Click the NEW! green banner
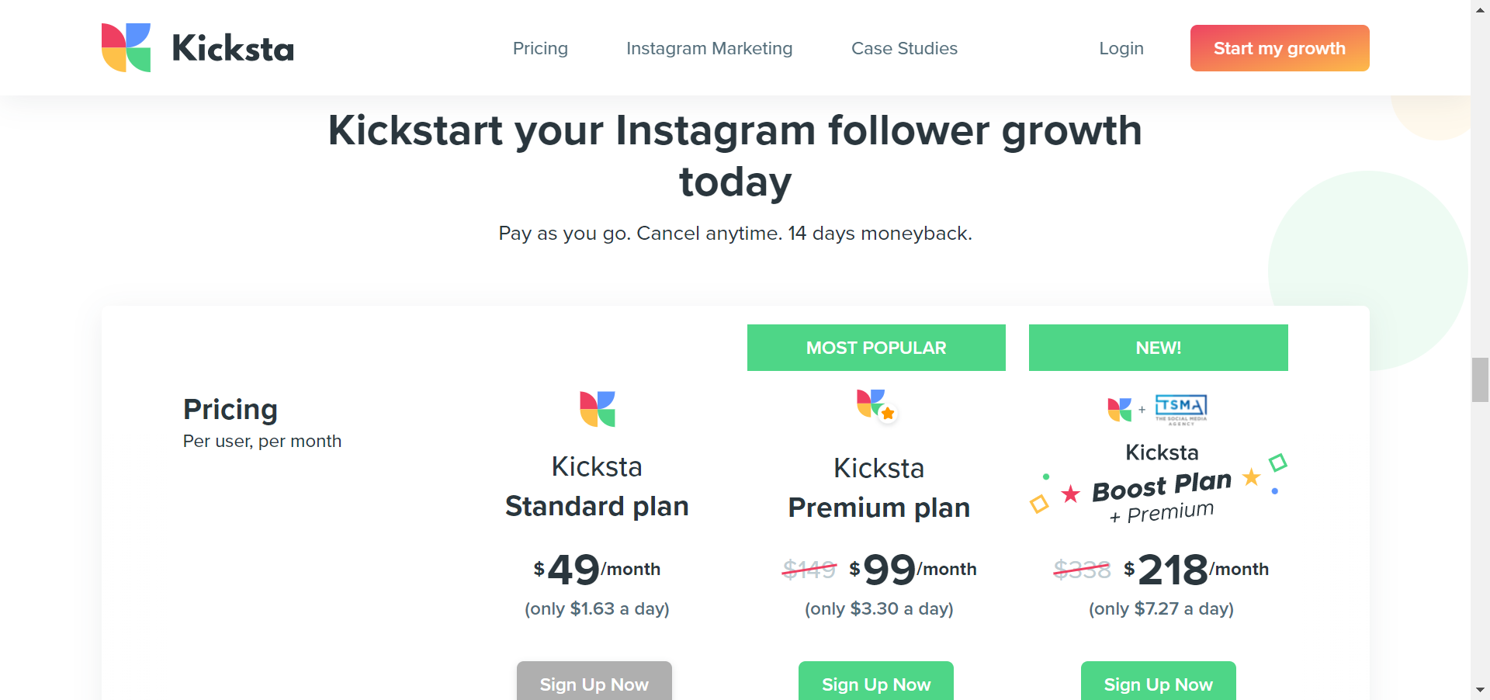The image size is (1490, 700). [1158, 348]
